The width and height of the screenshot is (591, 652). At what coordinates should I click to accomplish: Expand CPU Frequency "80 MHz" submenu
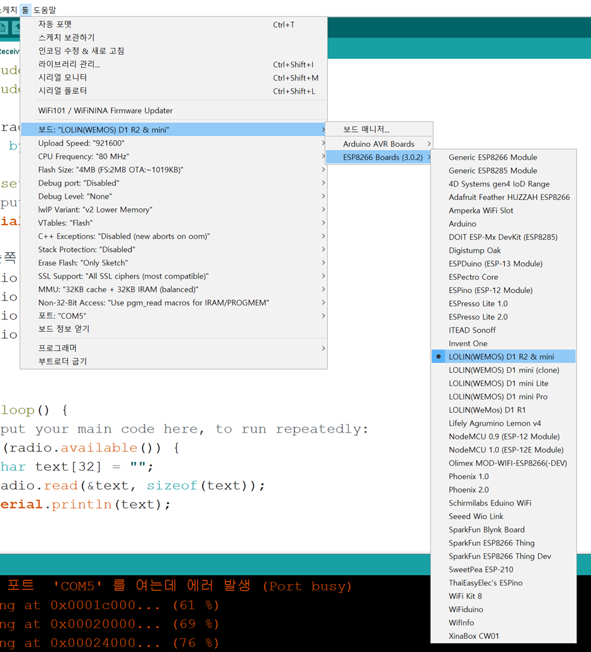174,157
